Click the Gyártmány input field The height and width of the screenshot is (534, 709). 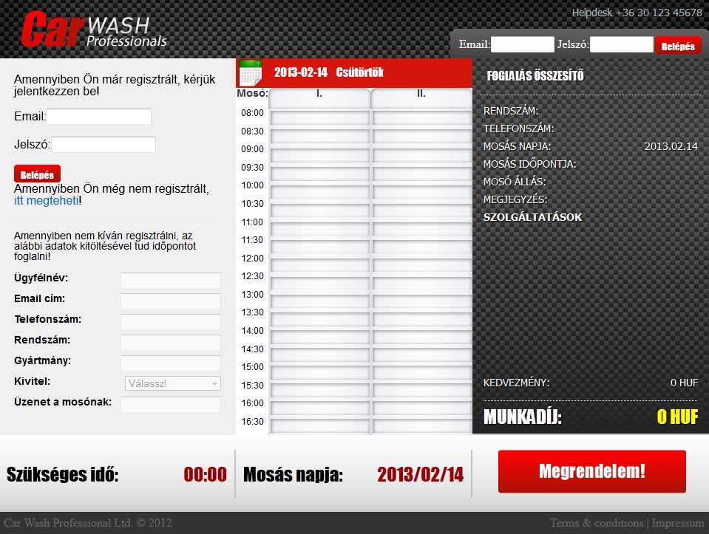tap(171, 363)
